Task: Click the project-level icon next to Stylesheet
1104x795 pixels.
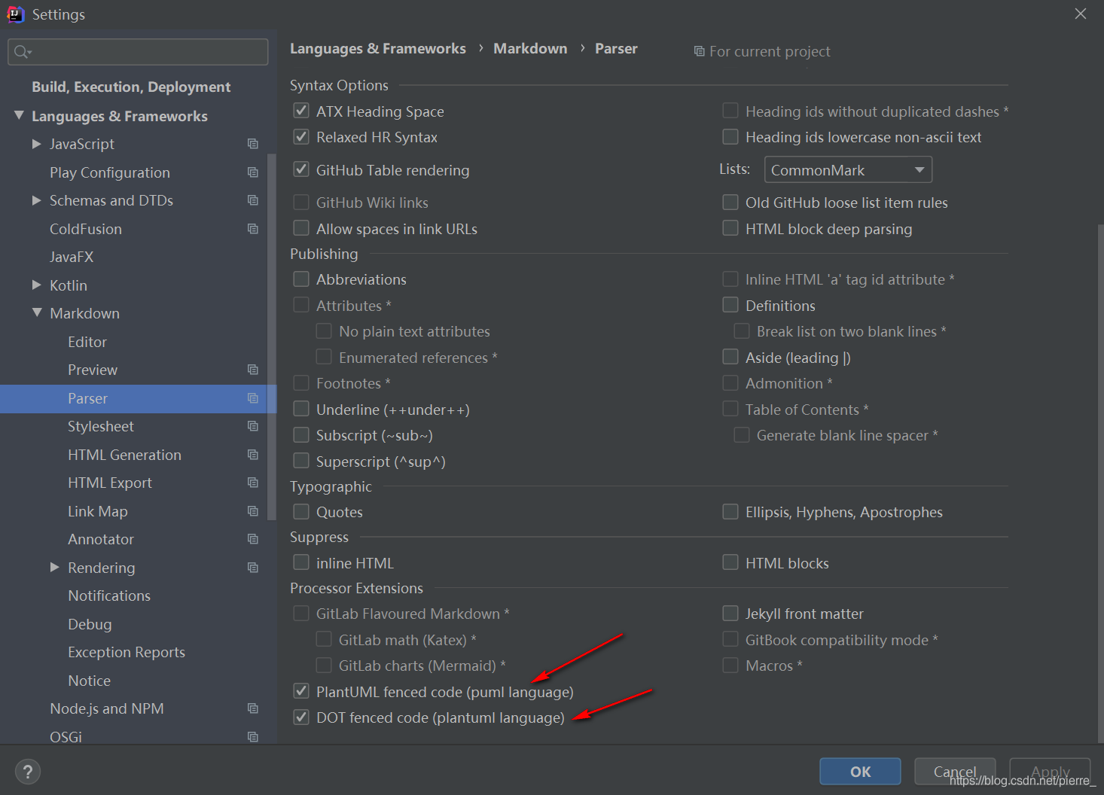Action: [253, 426]
